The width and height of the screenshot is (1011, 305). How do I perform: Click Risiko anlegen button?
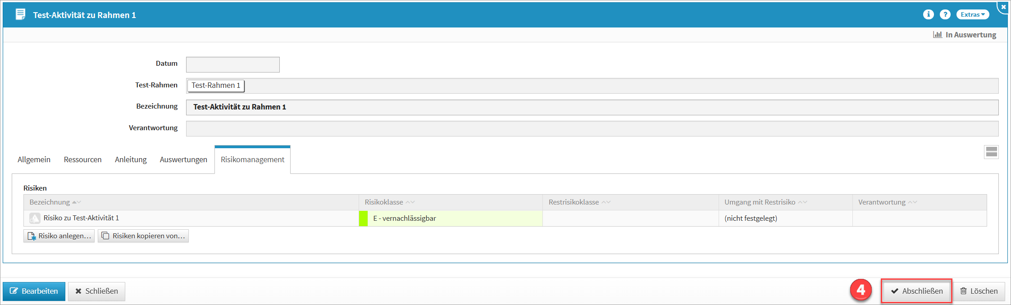coord(59,236)
